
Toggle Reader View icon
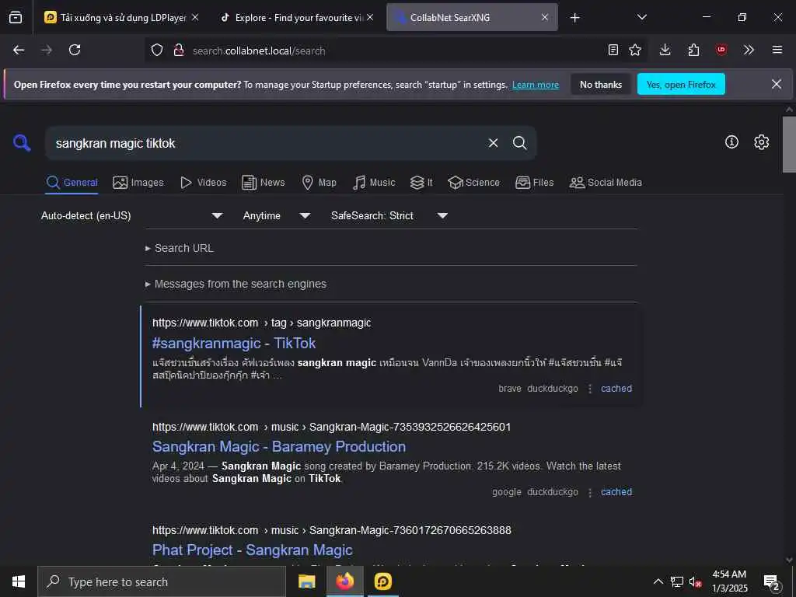613,50
